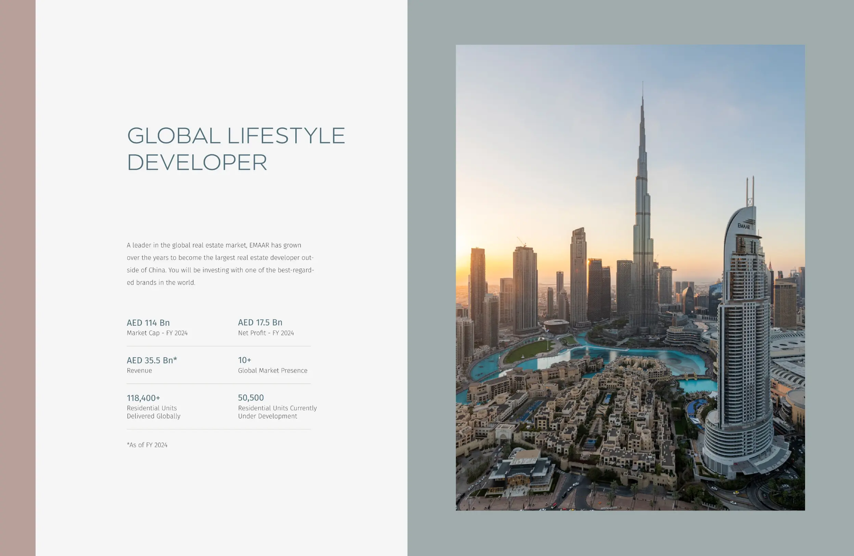Click the 'Global Market Presence' label
The width and height of the screenshot is (854, 556).
[x=273, y=371]
